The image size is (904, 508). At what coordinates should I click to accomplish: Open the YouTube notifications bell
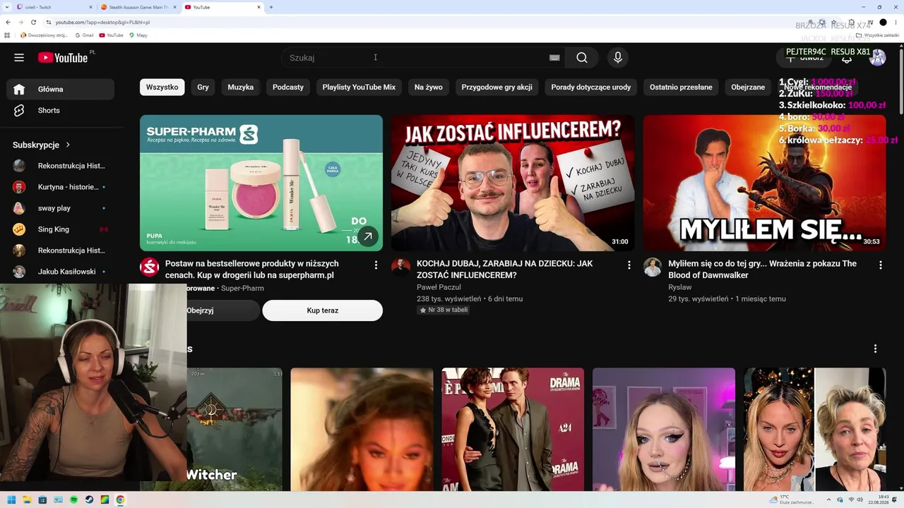click(847, 58)
